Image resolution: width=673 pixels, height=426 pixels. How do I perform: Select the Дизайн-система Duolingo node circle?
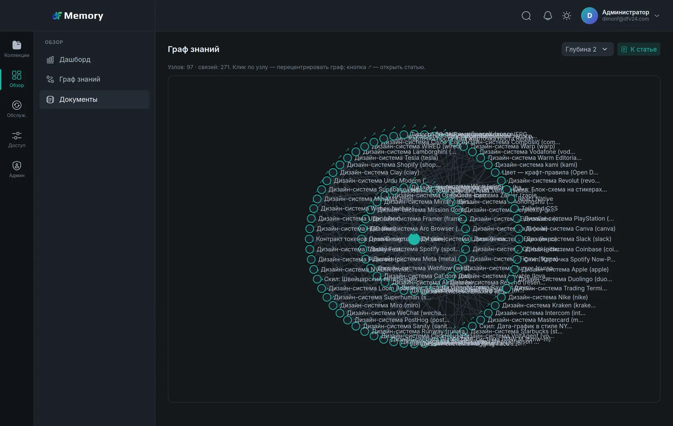pos(511,279)
